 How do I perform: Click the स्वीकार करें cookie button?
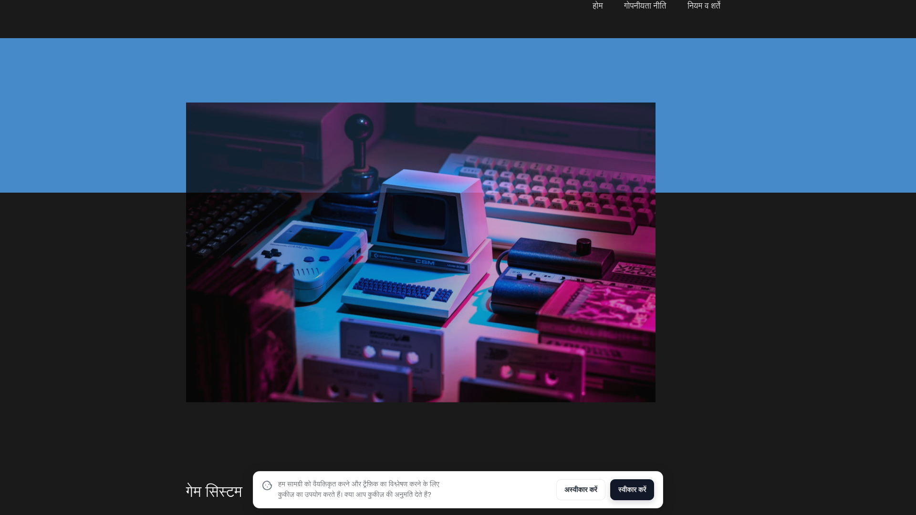[x=632, y=490]
